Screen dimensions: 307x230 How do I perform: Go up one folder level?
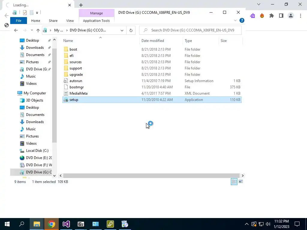(x=38, y=30)
